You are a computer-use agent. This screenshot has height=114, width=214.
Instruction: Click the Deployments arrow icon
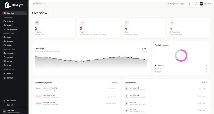[x=5, y=29]
